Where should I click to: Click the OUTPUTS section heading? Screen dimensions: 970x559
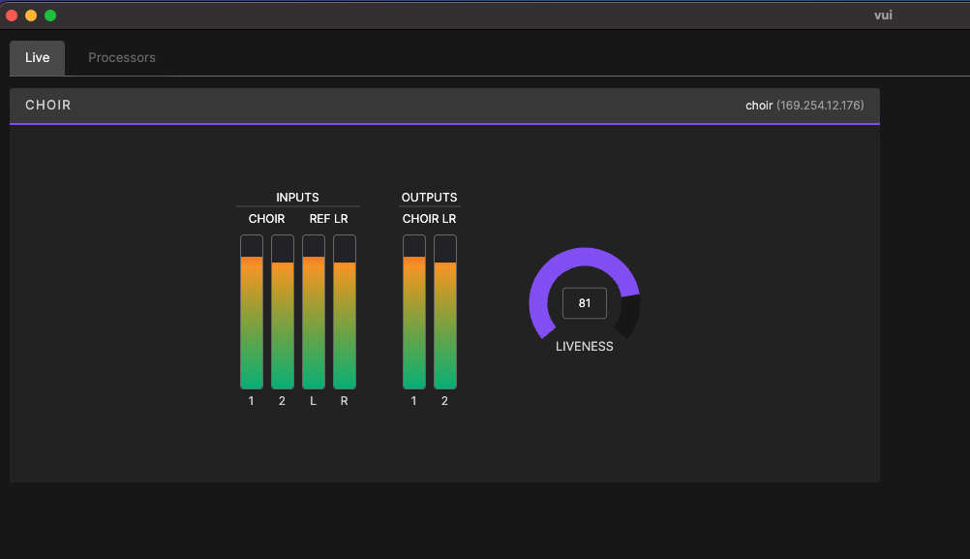coord(429,198)
